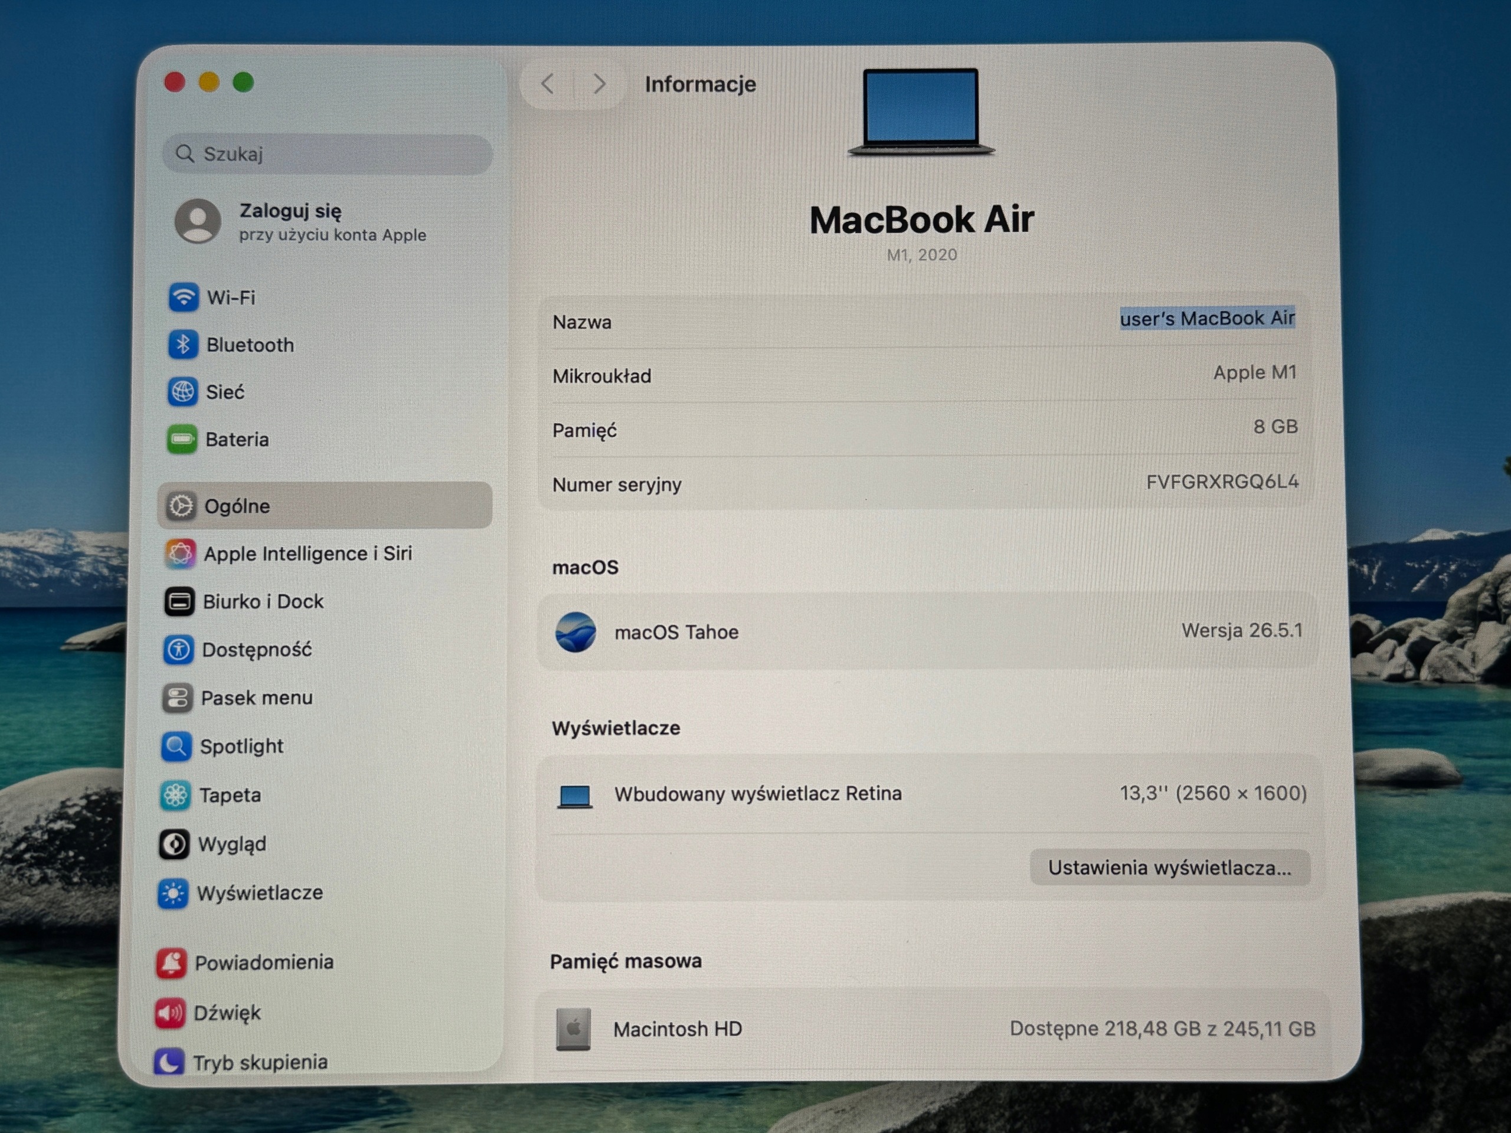Screen dimensions: 1511x1133
Task: Open Wi-Fi settings icon
Action: point(183,297)
